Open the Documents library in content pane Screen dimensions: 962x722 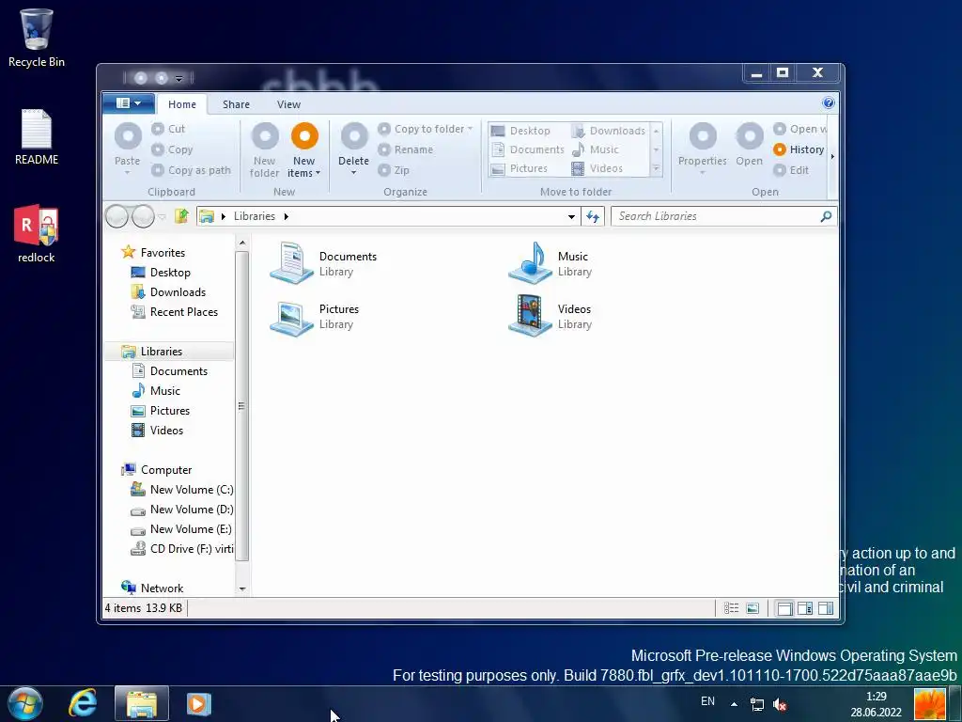323,263
